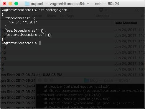Sort by Date Modified column header
The image size is (145, 109).
(126, 23)
